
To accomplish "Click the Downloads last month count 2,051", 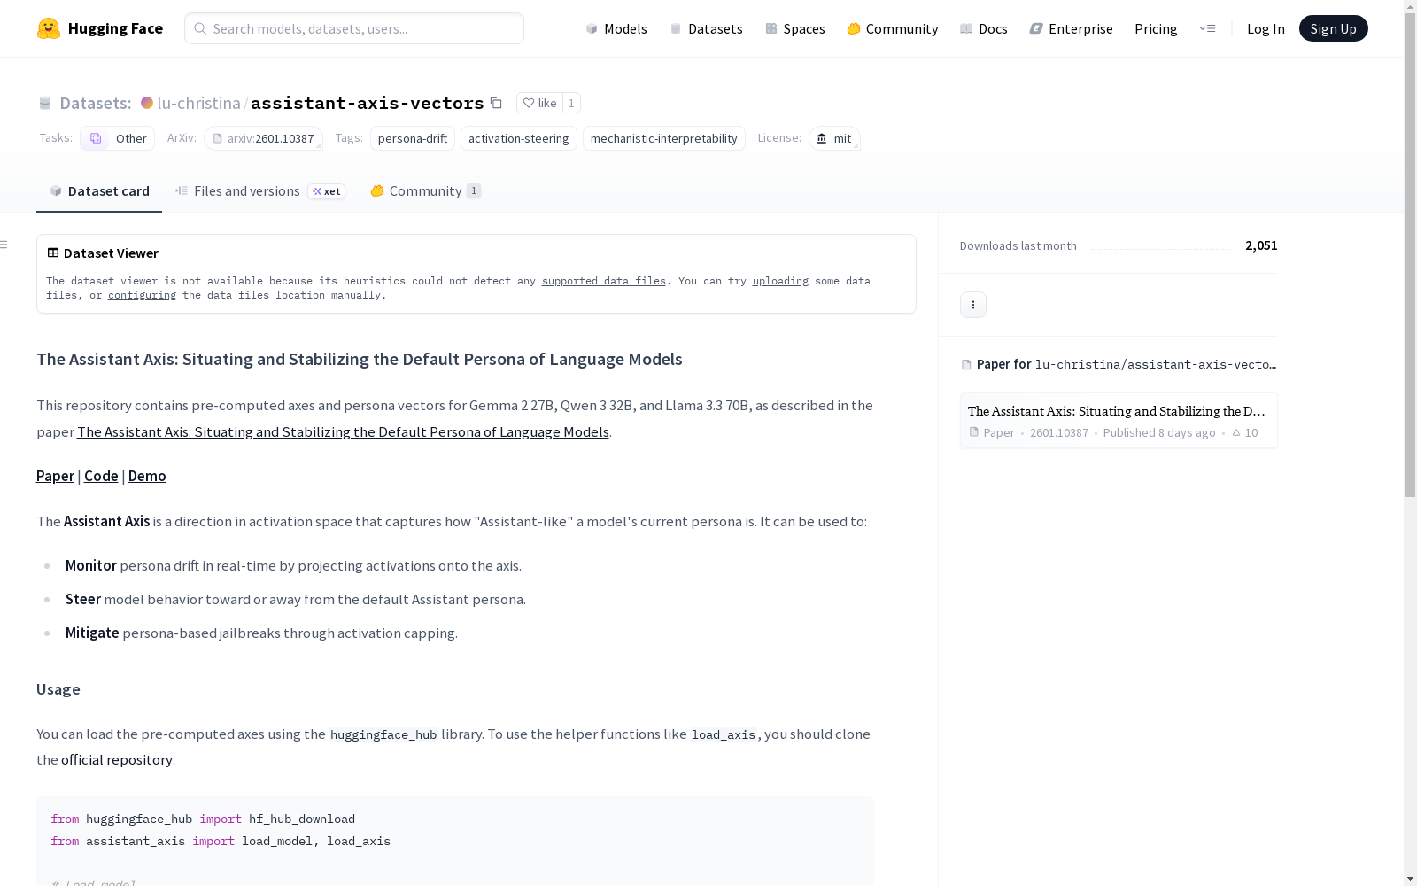I will (1261, 245).
